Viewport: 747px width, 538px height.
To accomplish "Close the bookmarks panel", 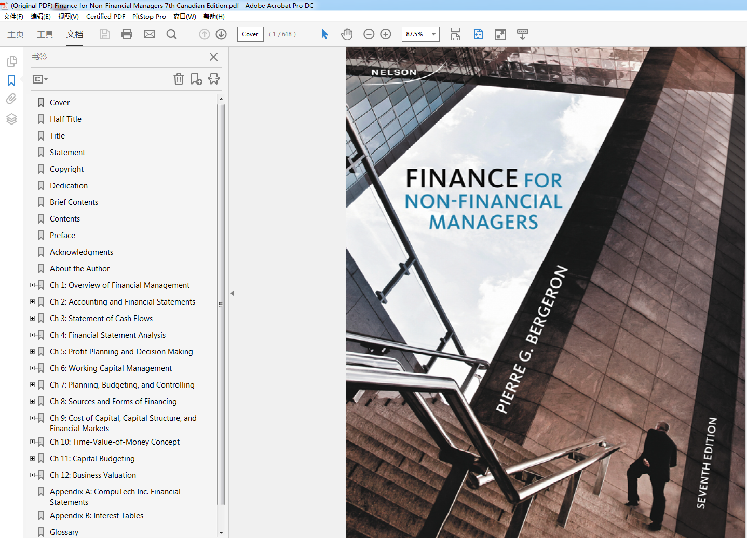I will [213, 57].
